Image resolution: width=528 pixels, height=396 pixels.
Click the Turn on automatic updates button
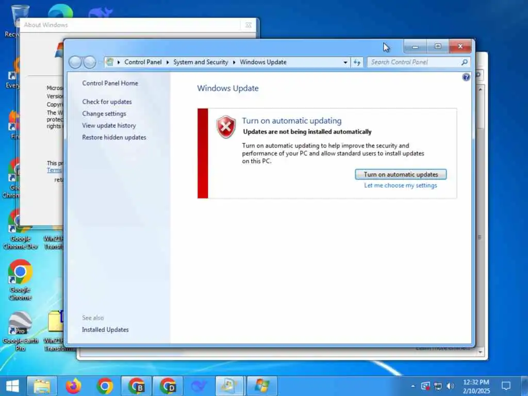click(401, 174)
